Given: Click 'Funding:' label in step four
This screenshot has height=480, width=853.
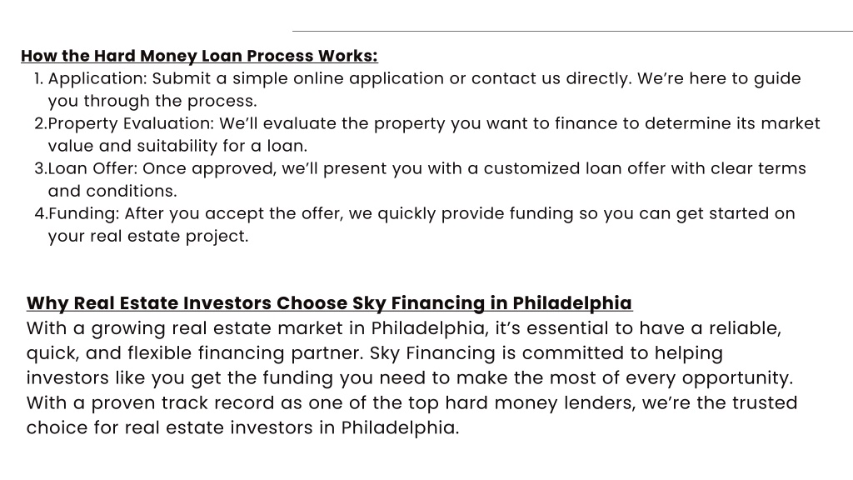Looking at the screenshot, I should coord(84,214).
